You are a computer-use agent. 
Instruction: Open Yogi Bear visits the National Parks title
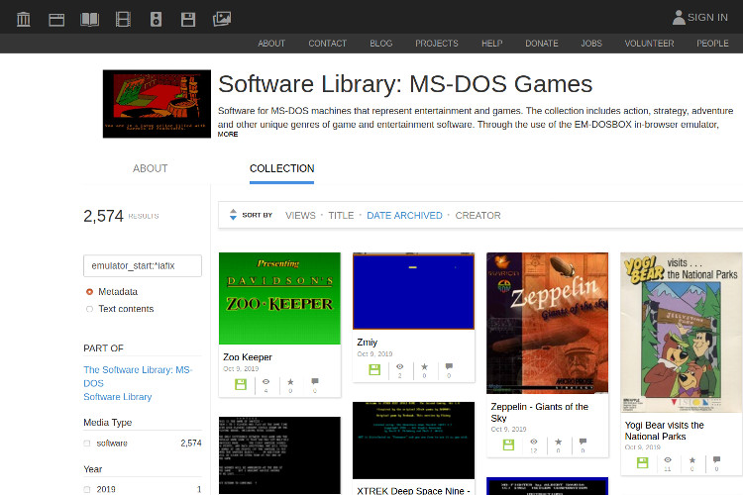coord(664,431)
